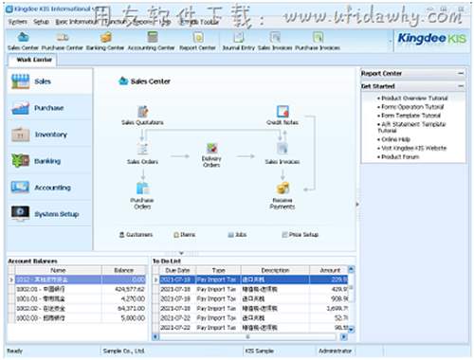Open System Setup in the sidebar
Image resolution: width=474 pixels, height=360 pixels.
[x=50, y=214]
